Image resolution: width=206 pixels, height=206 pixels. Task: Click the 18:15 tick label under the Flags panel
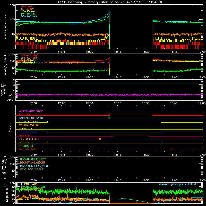click(x=117, y=154)
